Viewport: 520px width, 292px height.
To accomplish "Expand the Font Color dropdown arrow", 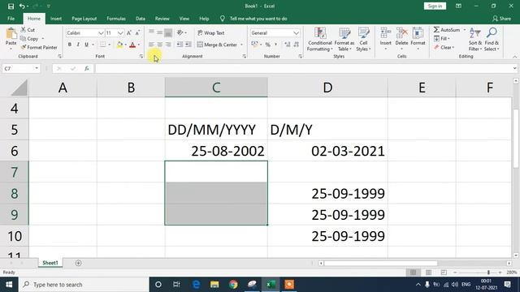I will click(x=139, y=45).
